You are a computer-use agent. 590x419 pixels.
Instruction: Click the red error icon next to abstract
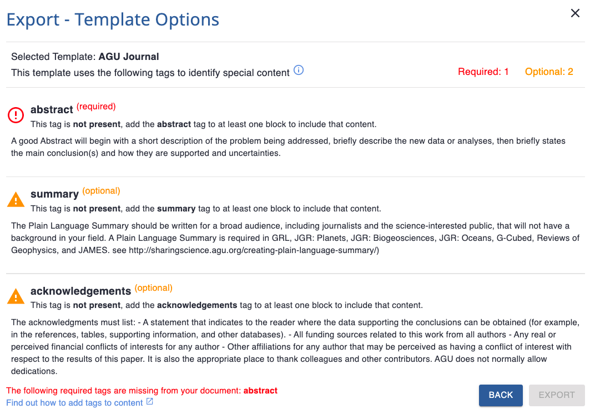coord(16,115)
